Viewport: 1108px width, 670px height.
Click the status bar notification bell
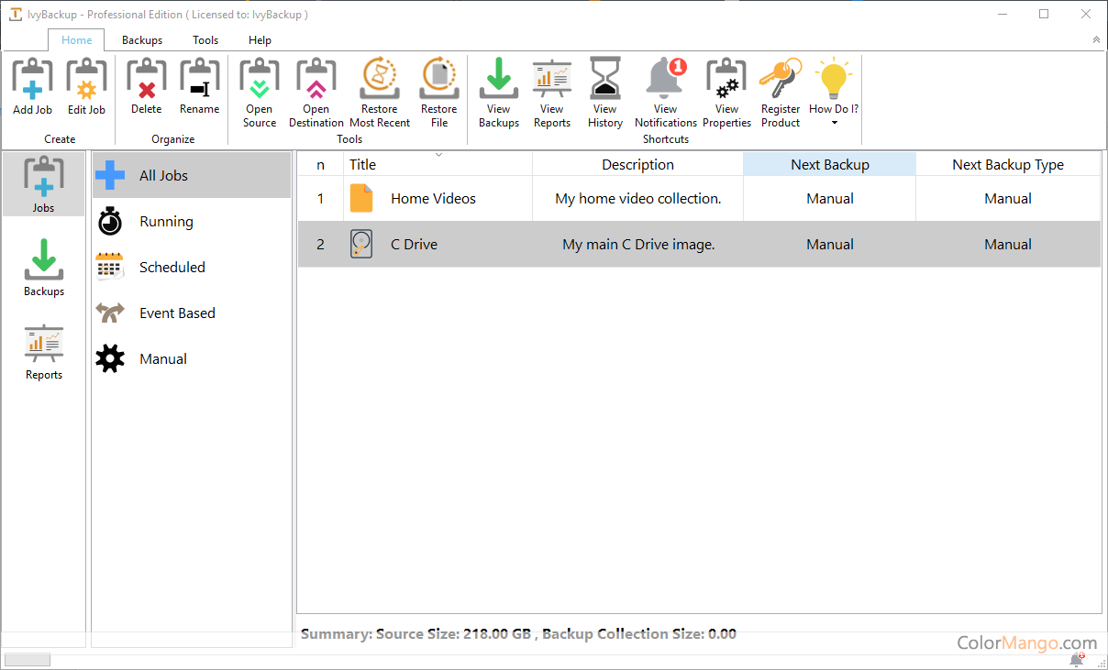tap(1076, 660)
